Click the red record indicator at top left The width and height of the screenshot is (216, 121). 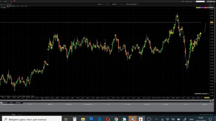(15, 1)
